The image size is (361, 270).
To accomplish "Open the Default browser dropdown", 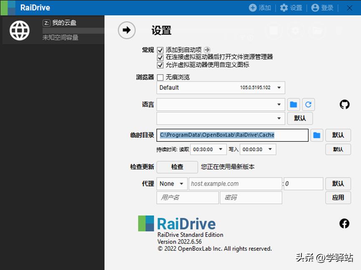I will click(x=220, y=88).
